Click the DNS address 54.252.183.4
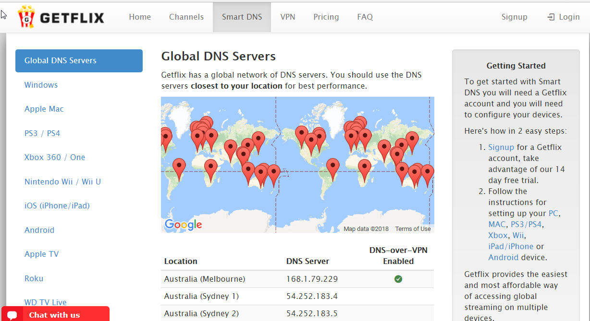This screenshot has width=590, height=321. point(312,296)
